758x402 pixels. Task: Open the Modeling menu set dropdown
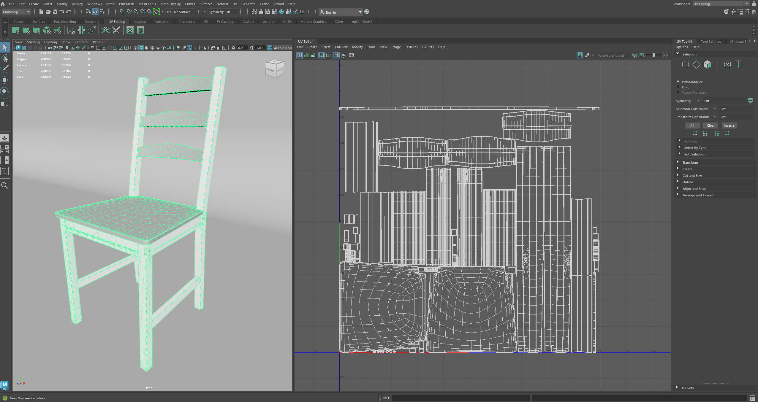click(16, 12)
